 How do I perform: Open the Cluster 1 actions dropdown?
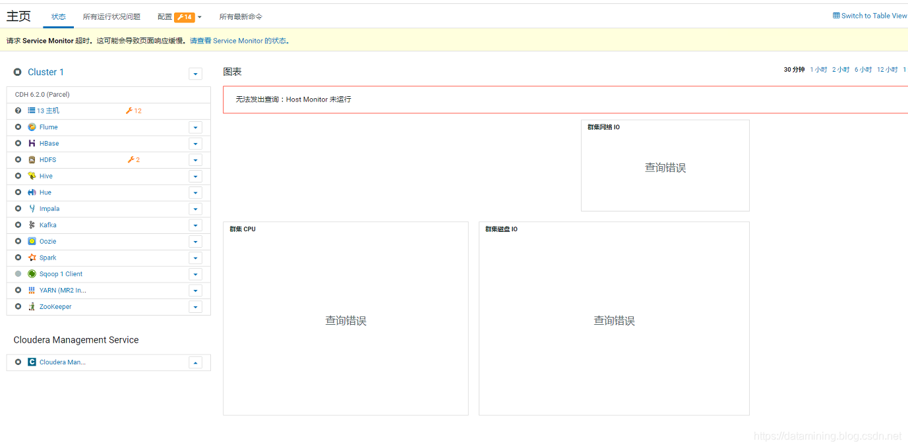(195, 74)
